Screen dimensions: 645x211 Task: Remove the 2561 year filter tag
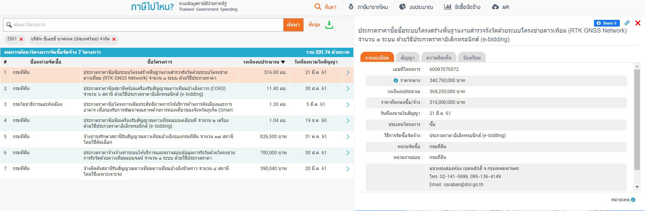click(21, 39)
